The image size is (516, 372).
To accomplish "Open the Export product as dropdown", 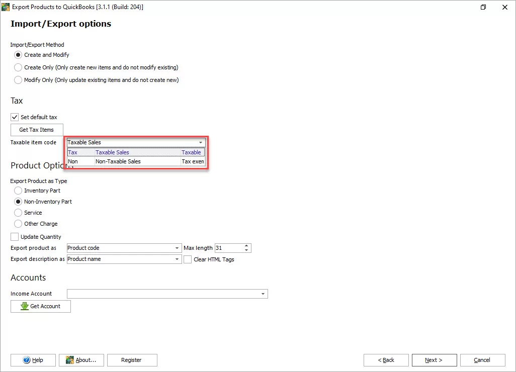I will click(177, 248).
